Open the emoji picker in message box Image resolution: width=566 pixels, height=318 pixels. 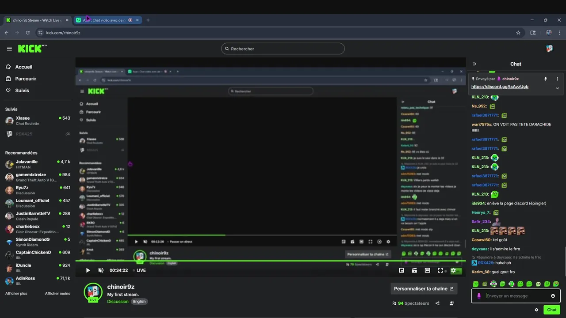(553, 296)
